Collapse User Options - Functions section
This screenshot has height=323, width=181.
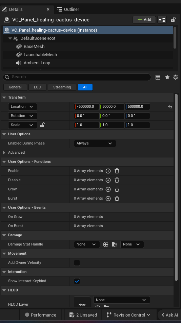click(4, 162)
